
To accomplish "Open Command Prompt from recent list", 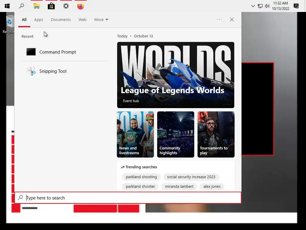I will pyautogui.click(x=66, y=52).
